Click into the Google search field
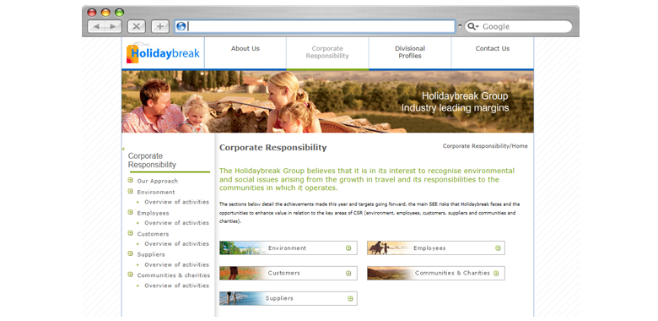The height and width of the screenshot is (321, 658). point(519,26)
